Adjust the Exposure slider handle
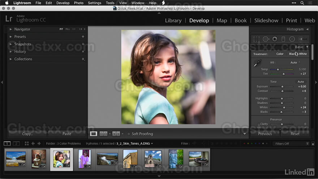318x179 pixels. click(282, 87)
